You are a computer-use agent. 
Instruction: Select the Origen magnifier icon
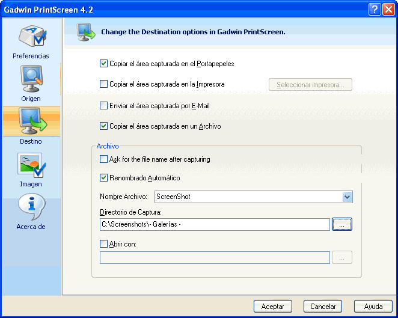[x=31, y=79]
